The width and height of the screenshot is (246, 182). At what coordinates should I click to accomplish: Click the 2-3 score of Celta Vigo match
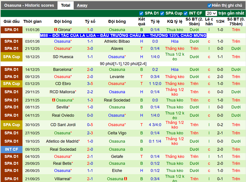point(90,133)
